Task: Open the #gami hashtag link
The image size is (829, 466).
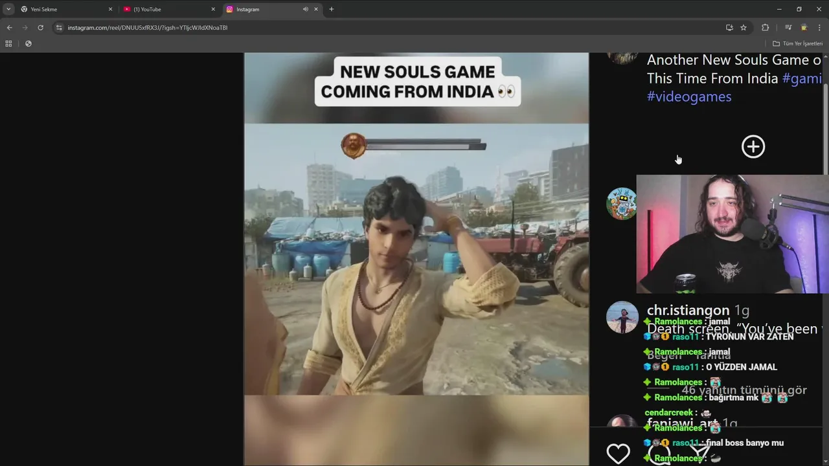Action: coord(802,78)
